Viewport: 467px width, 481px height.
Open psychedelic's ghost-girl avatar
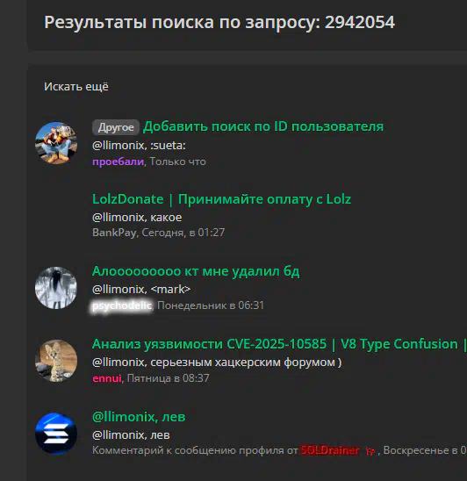56,288
